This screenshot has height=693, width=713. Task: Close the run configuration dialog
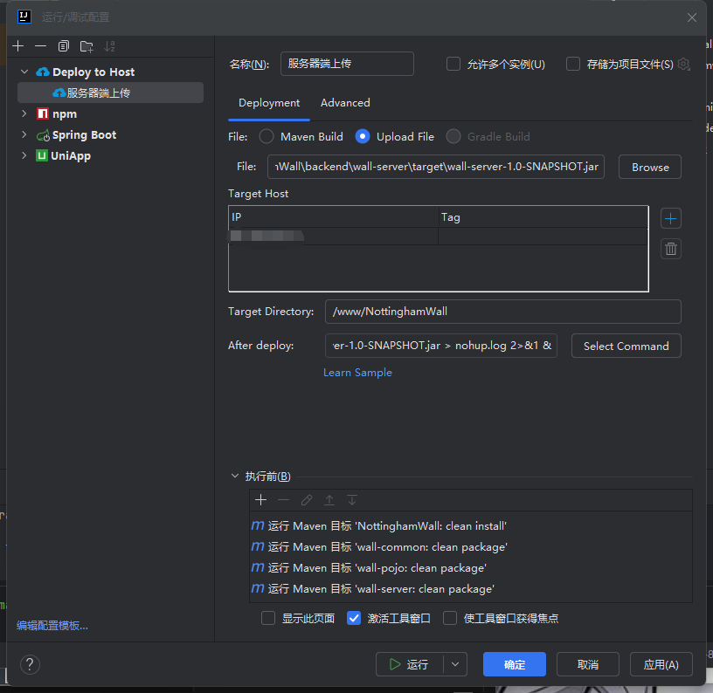[692, 17]
